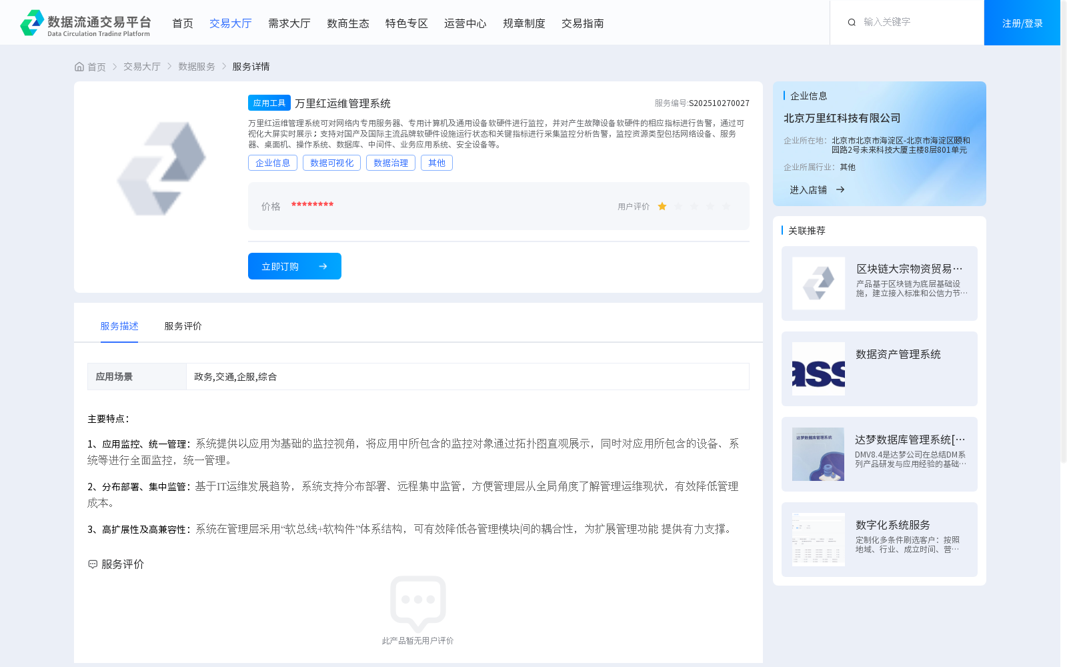Click the 应用场景 table header cell
The height and width of the screenshot is (667, 1067).
click(x=137, y=377)
